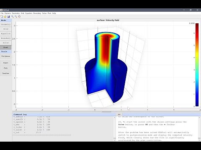Minimize the FEATool window

(x=184, y=10)
